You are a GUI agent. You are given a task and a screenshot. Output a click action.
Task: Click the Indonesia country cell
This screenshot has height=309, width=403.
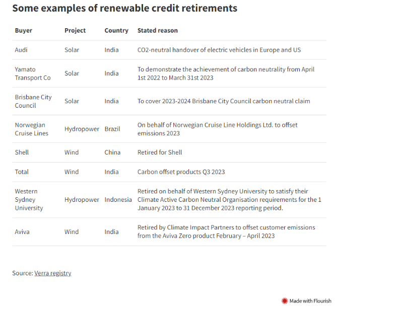point(118,200)
